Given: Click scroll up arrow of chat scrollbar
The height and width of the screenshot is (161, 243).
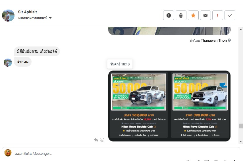Looking at the screenshot, I should click(x=241, y=29).
